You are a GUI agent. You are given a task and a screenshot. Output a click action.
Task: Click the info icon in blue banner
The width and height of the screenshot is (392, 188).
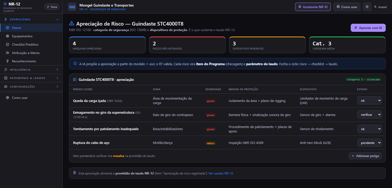(x=75, y=63)
